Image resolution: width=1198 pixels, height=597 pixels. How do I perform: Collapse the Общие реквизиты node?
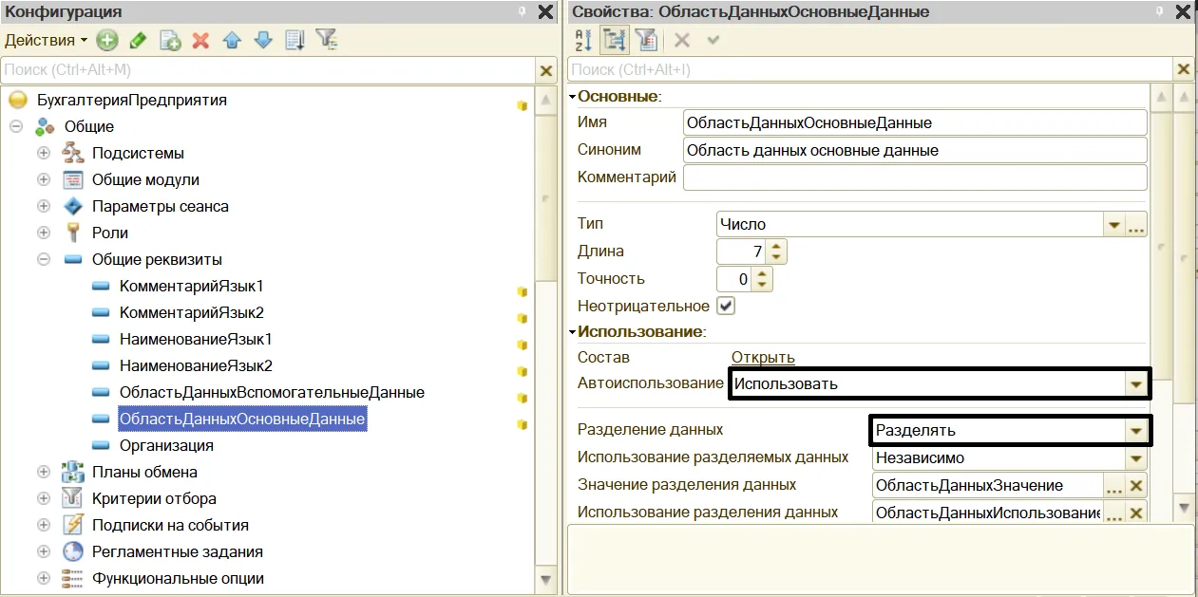coord(44,259)
